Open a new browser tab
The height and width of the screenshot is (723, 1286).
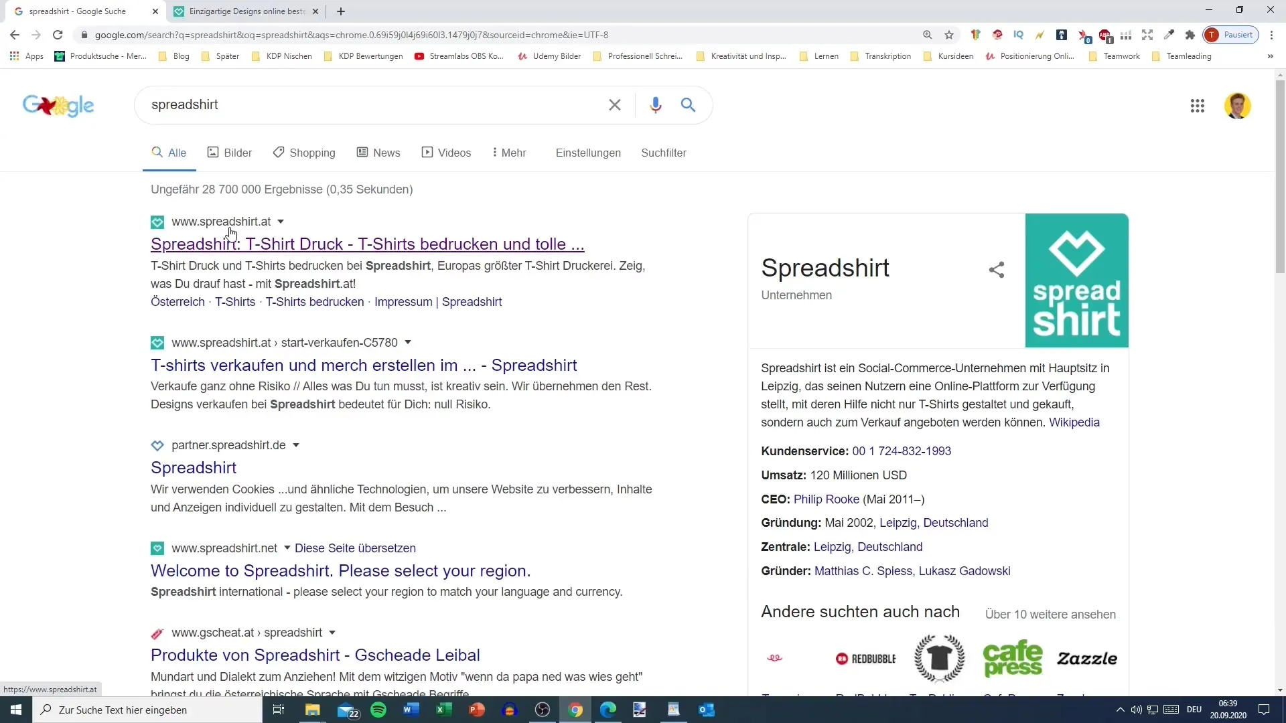341,11
